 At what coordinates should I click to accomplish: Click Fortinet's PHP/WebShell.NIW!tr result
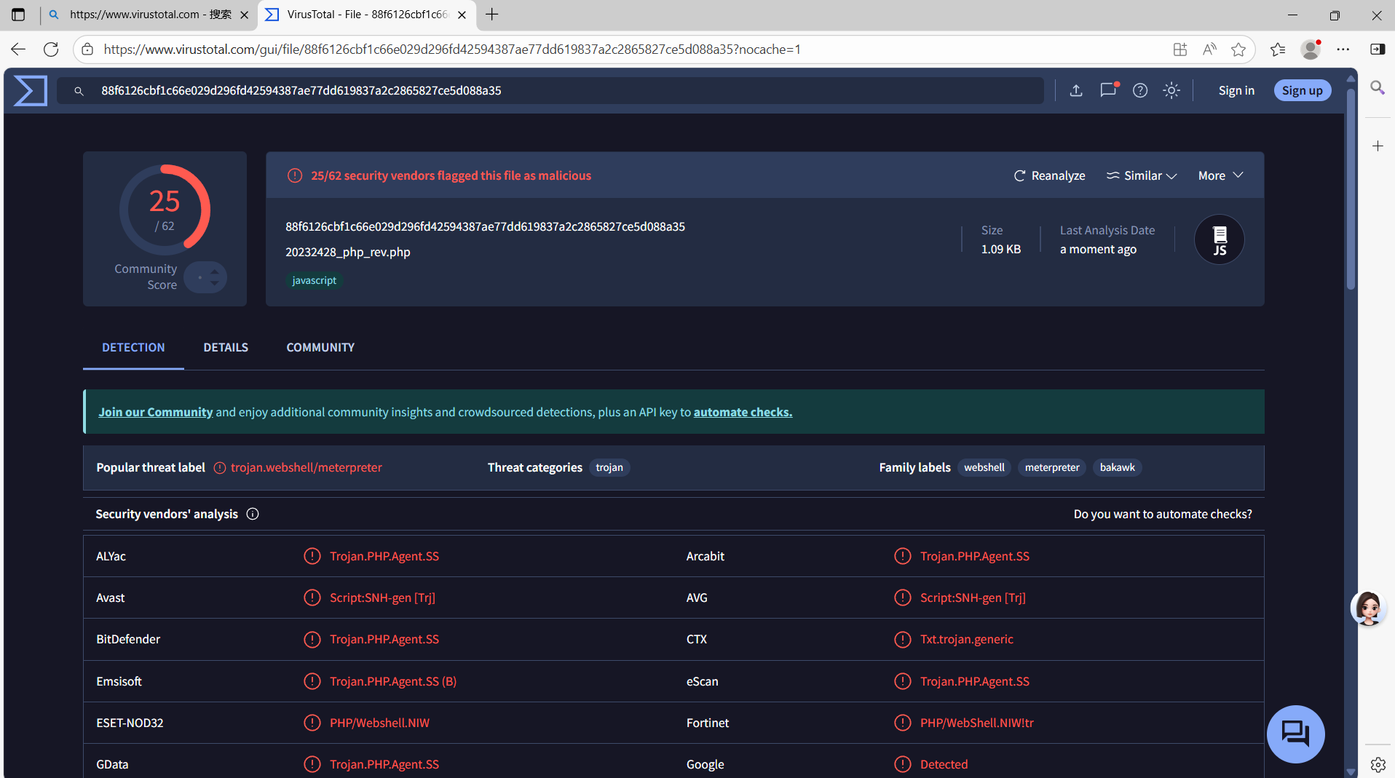(976, 723)
